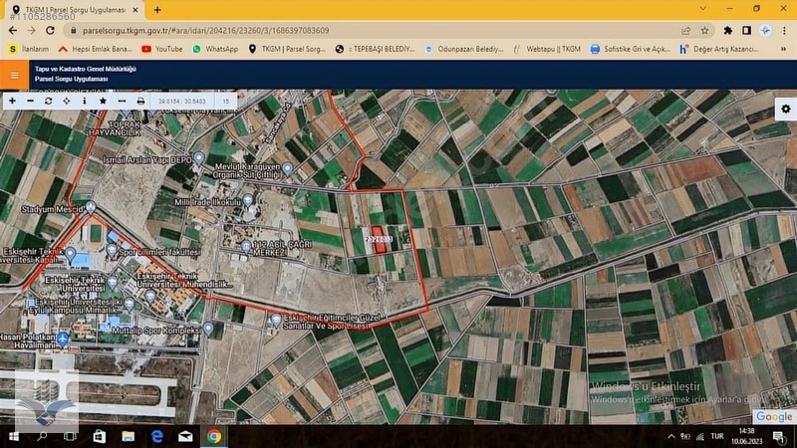Screen dimensions: 797x448
Task: Select the info tool in map toolbar
Action: tap(85, 102)
